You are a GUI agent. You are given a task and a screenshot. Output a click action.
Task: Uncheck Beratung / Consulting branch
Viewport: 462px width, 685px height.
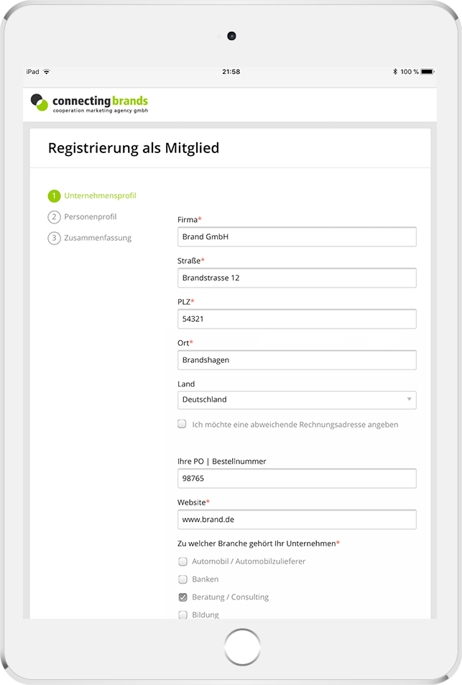pos(183,597)
